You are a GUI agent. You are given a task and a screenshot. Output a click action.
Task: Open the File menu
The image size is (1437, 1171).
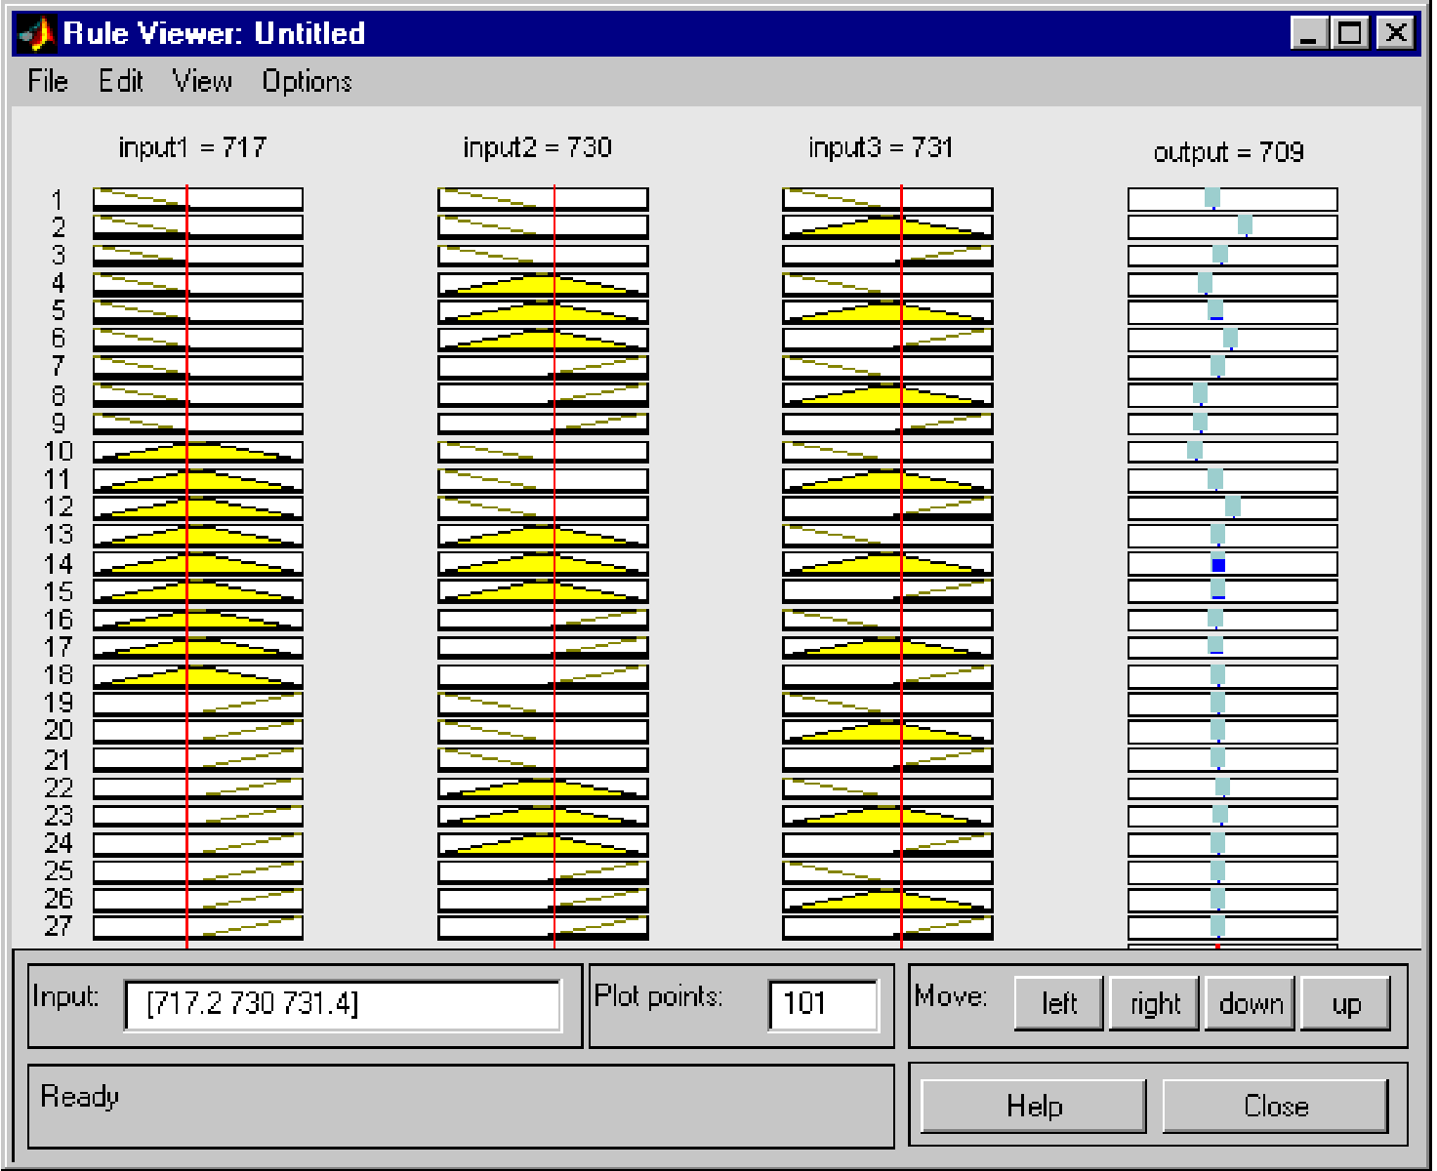pyautogui.click(x=48, y=82)
